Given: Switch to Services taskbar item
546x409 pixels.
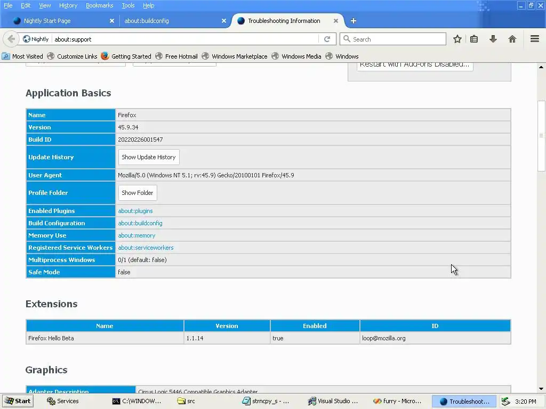Looking at the screenshot, I should point(63,401).
